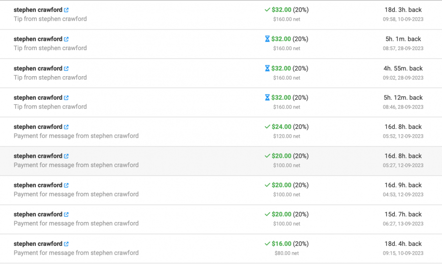
Task: Open stephen crawford name on 18d. 4h. back row
Action: (x=38, y=244)
